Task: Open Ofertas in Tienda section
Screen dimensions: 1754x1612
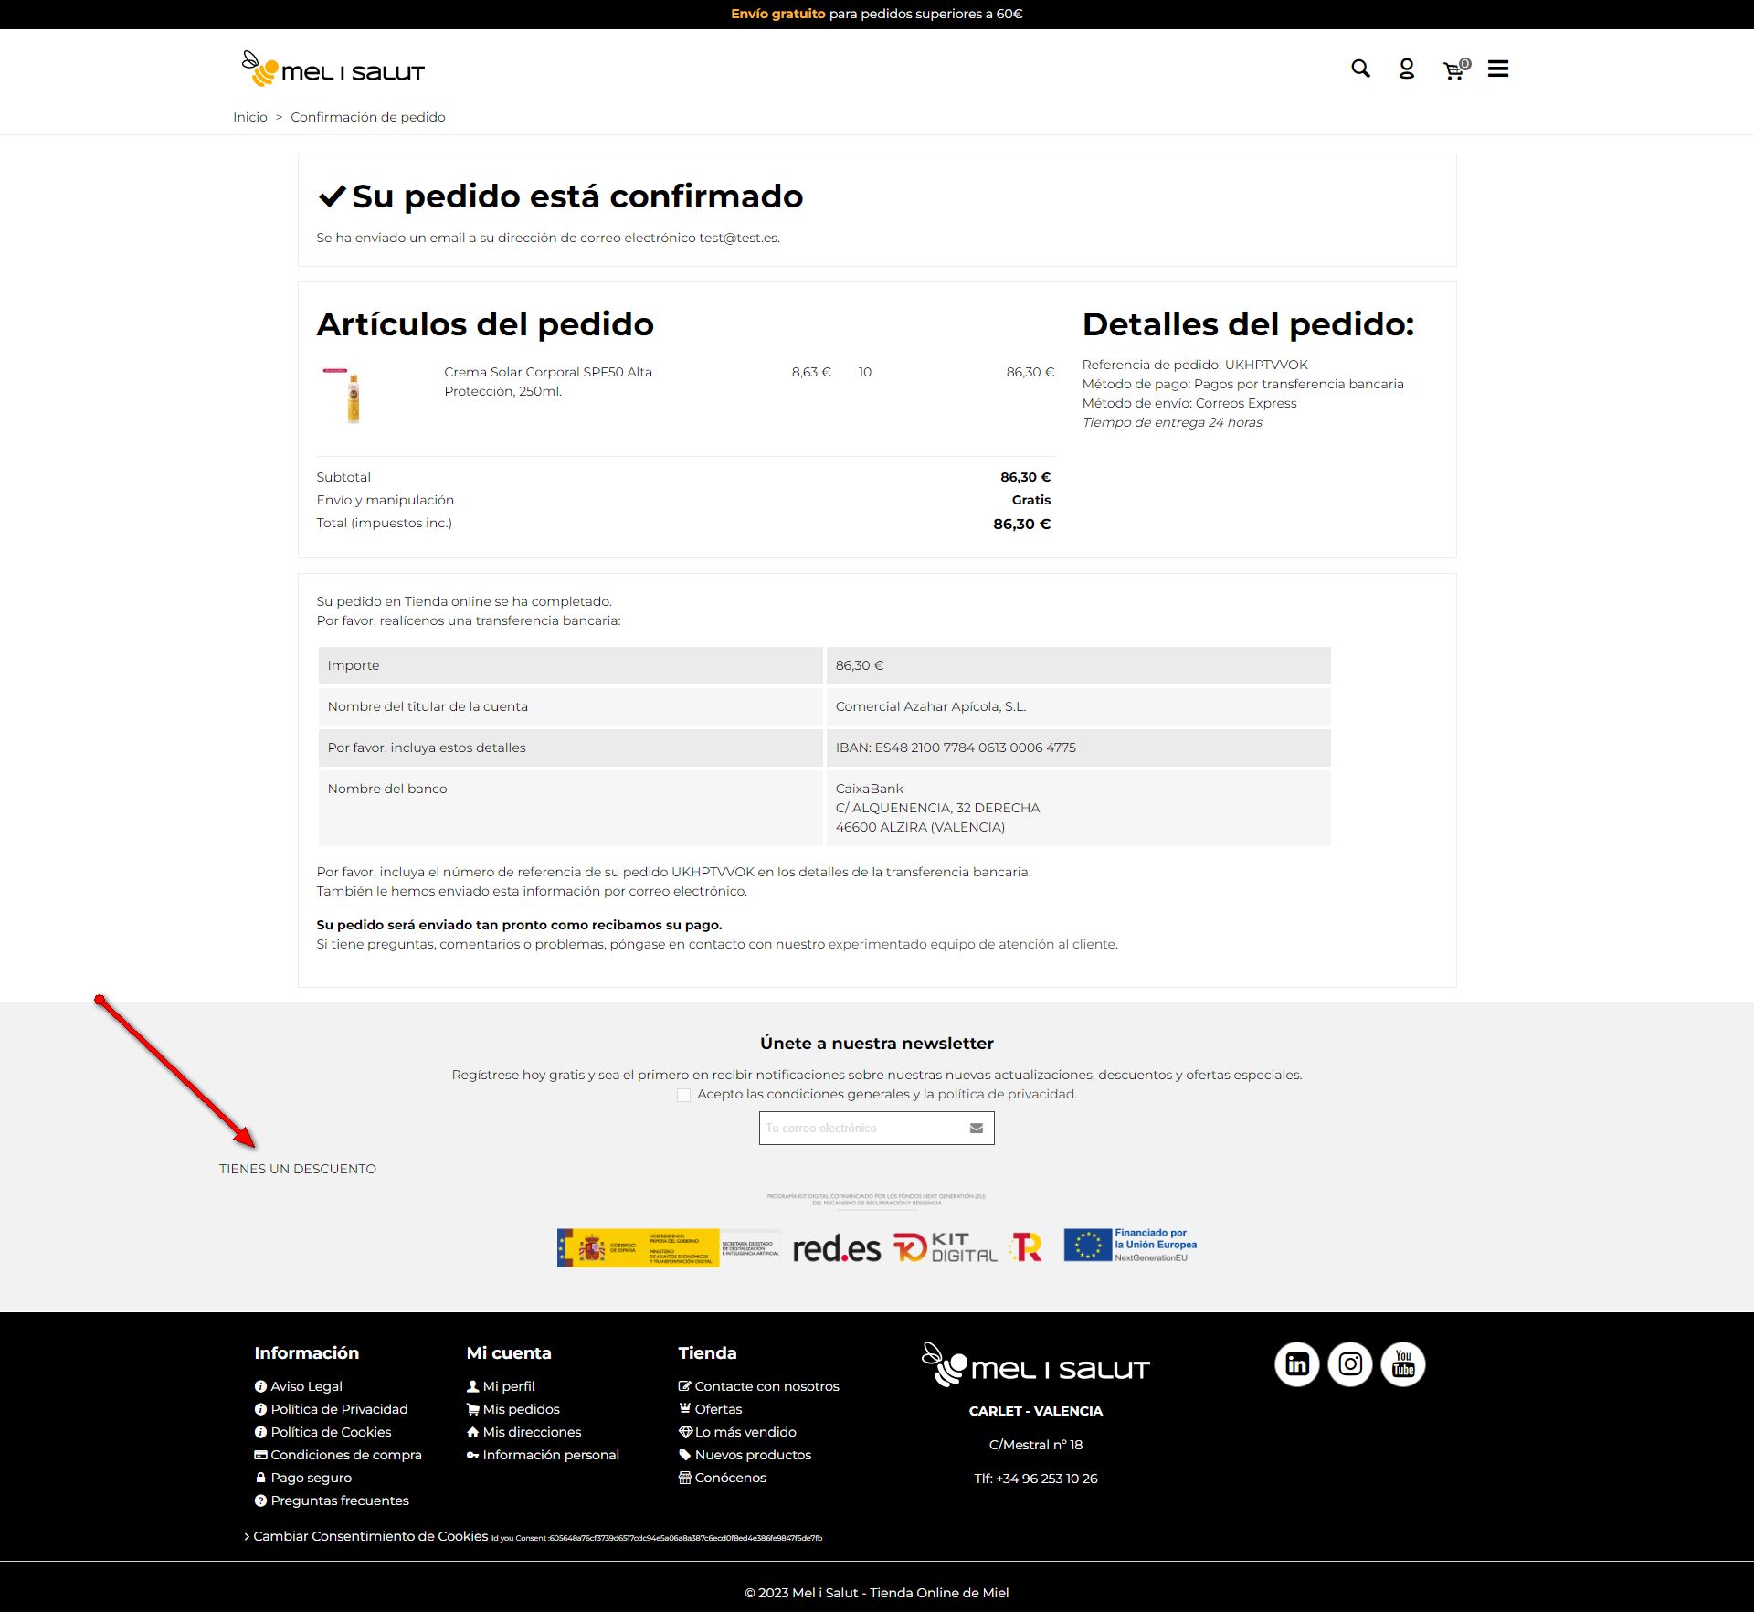Action: click(718, 1409)
